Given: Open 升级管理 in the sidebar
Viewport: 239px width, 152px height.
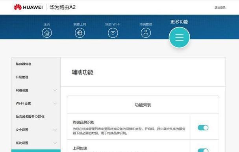Looking at the screenshot, I should pos(22,77).
